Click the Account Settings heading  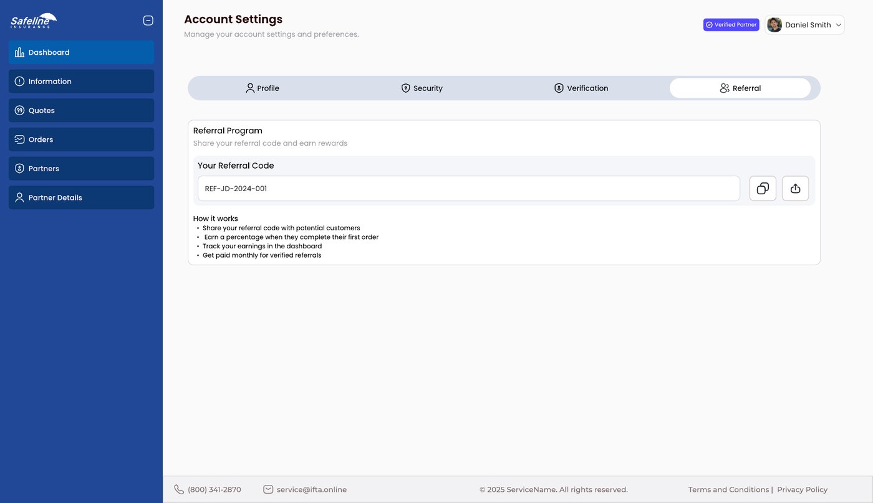[233, 19]
